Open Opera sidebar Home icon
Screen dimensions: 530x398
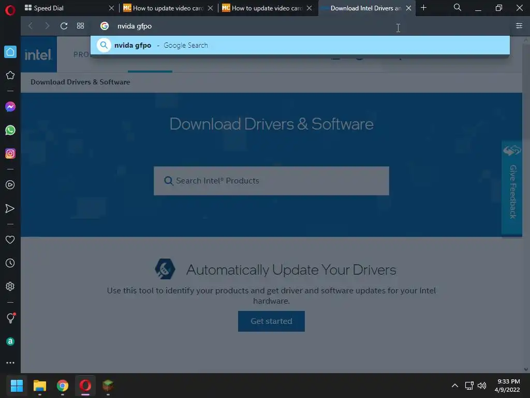[10, 52]
